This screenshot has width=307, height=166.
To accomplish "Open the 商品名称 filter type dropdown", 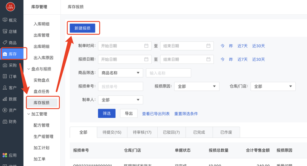I will (120, 73).
